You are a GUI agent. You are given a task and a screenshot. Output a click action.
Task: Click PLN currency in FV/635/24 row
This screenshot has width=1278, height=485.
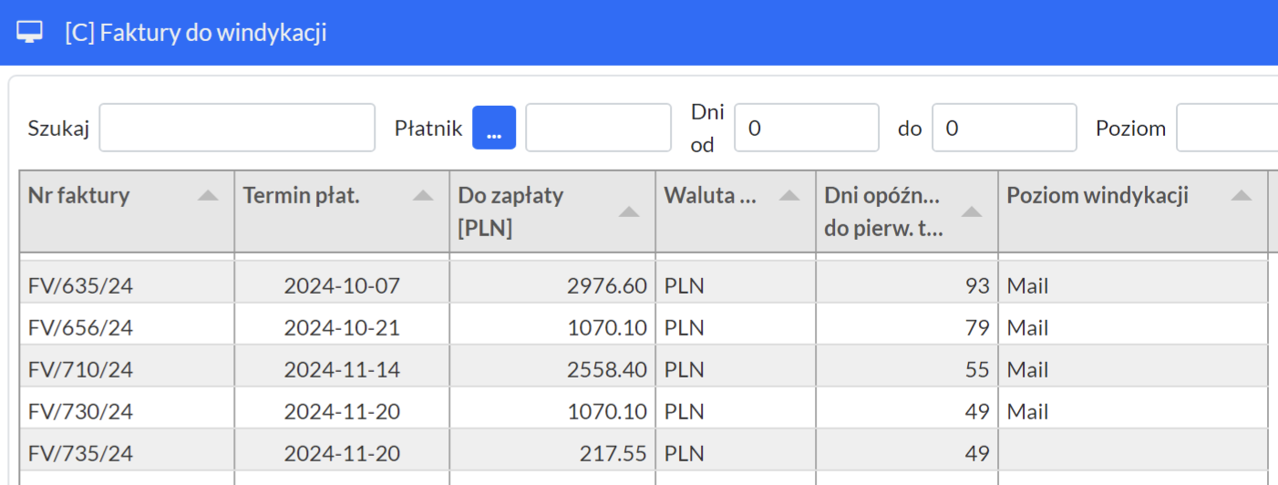685,286
